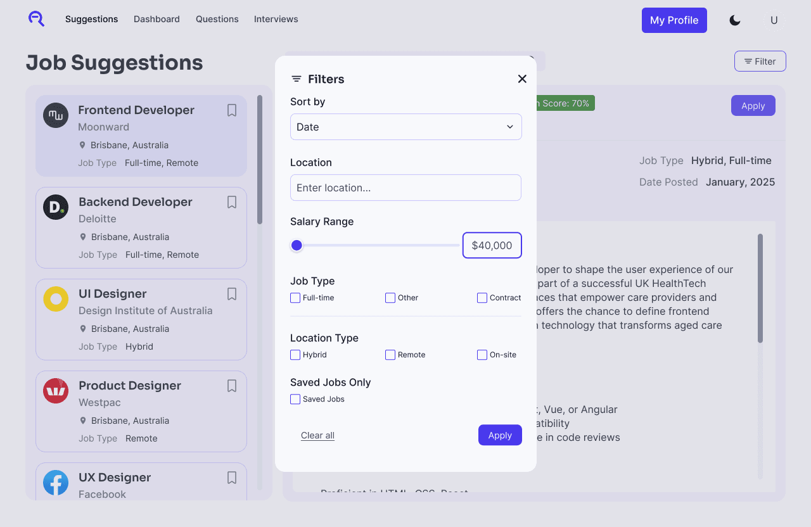Check the Remote location type option

[390, 355]
